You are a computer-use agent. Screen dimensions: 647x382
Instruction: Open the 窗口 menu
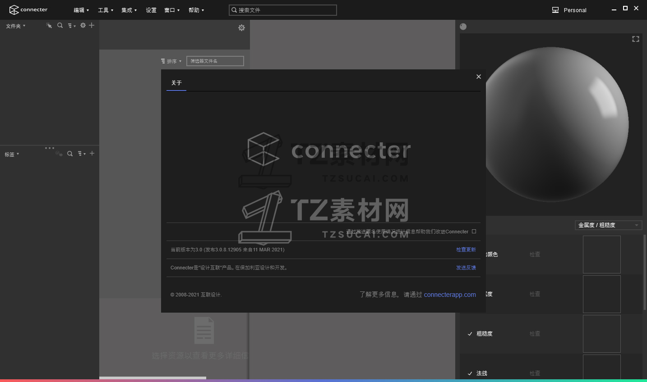pyautogui.click(x=172, y=10)
